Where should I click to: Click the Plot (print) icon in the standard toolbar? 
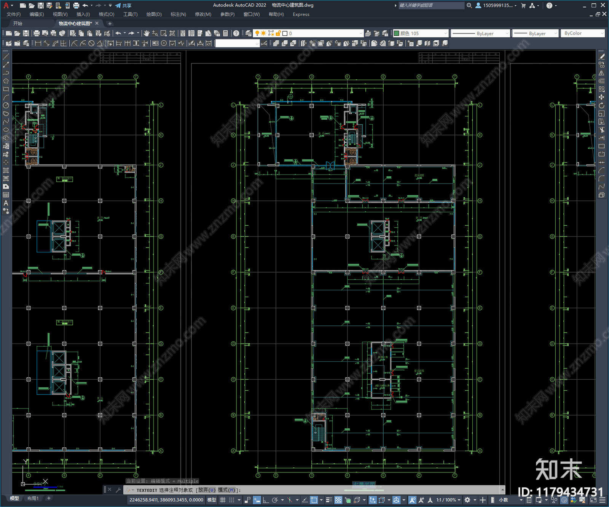pos(37,33)
